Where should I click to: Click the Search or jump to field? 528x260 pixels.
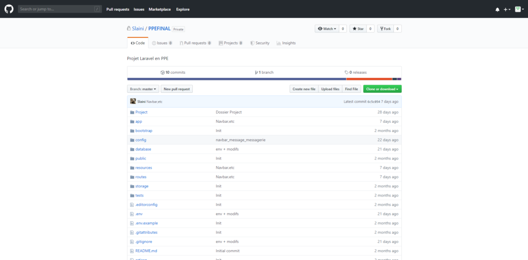tap(60, 9)
